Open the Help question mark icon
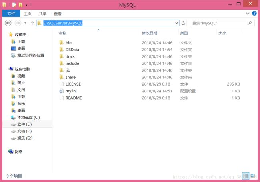The image size is (260, 182). pyautogui.click(x=254, y=13)
